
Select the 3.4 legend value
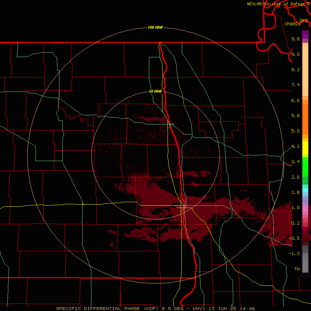[295, 162]
